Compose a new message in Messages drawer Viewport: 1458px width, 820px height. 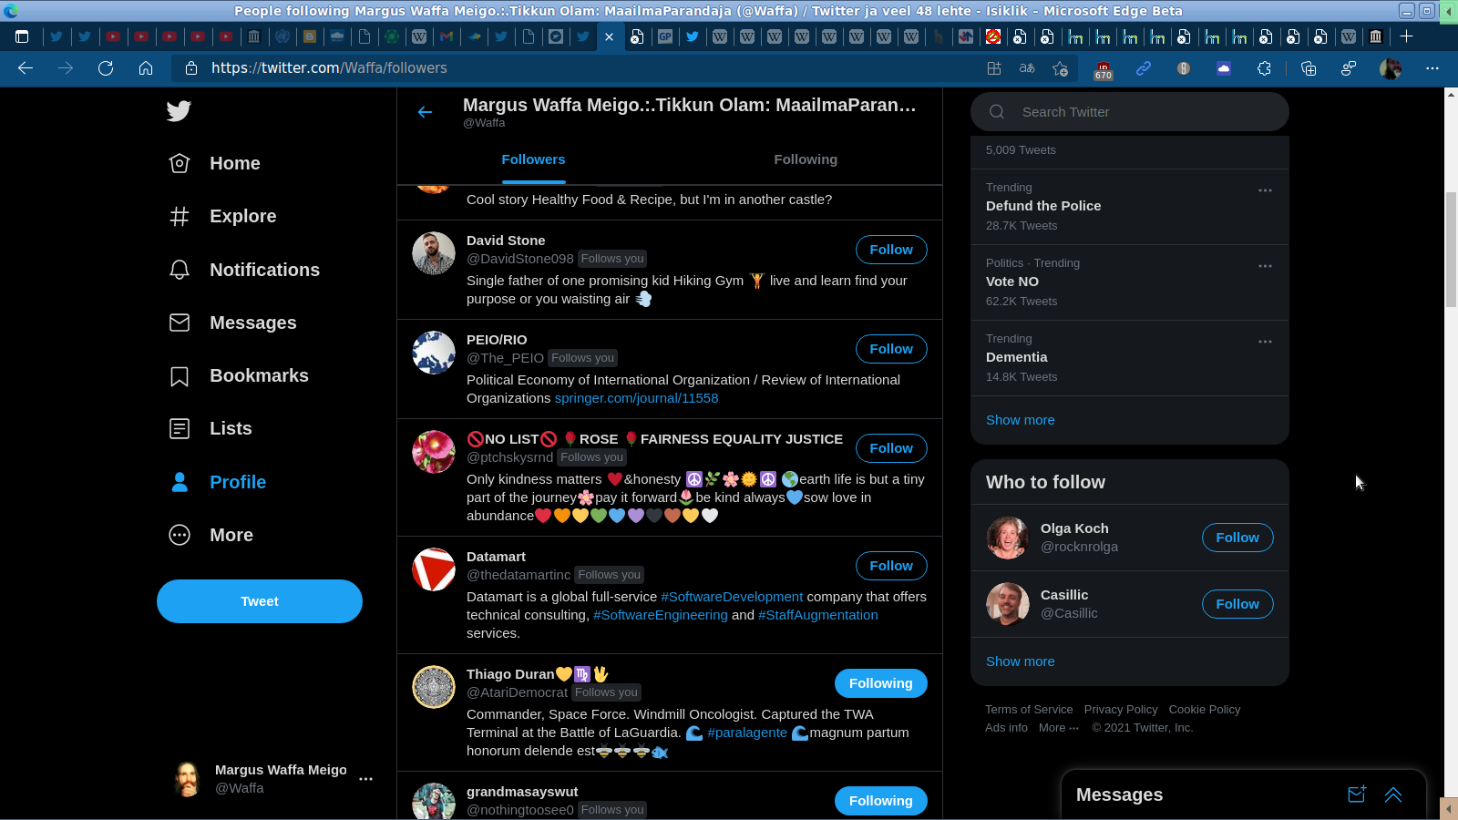pos(1357,794)
